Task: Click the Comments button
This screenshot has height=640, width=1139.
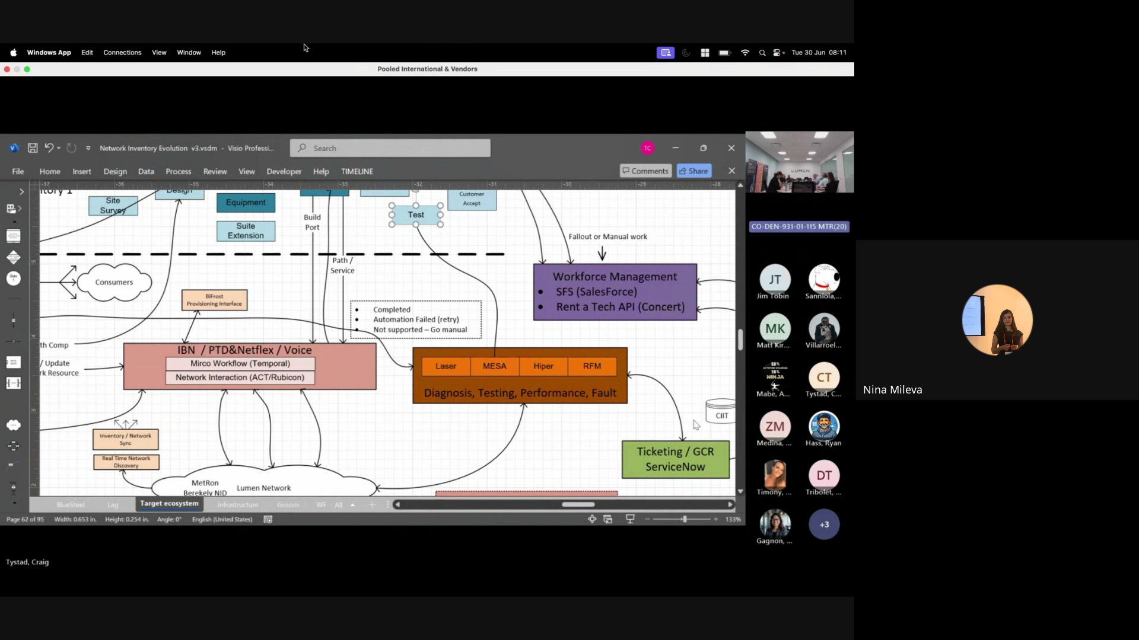Action: click(x=645, y=171)
